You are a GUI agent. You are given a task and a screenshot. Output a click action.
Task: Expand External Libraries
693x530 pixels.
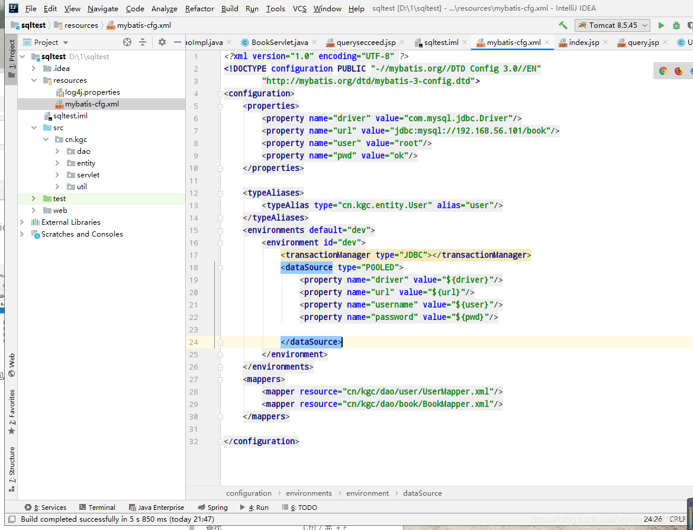[22, 222]
